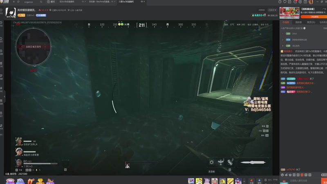Open the trophy icon in the bottom-left row
The height and width of the screenshot is (184, 327).
(x=40, y=181)
